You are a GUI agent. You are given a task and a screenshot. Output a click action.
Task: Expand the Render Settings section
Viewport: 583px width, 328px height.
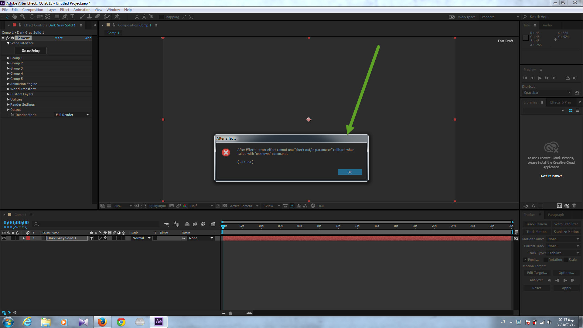9,104
